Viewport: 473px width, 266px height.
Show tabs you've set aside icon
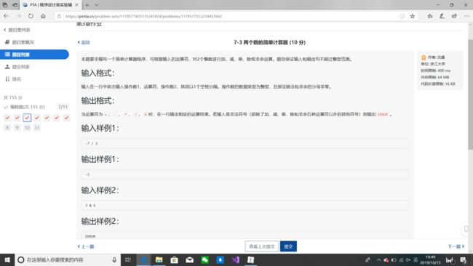click(5, 5)
